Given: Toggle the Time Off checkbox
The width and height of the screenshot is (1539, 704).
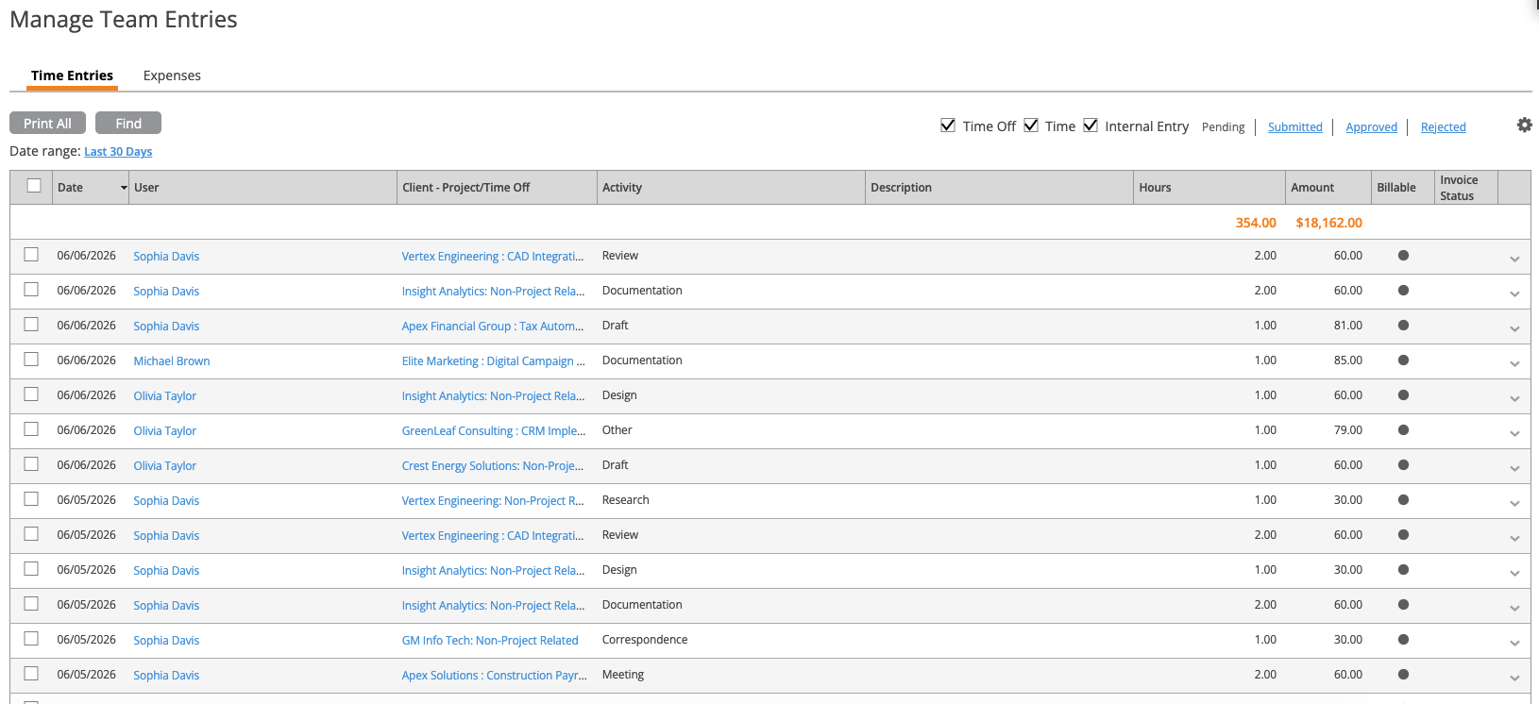Looking at the screenshot, I should point(948,126).
